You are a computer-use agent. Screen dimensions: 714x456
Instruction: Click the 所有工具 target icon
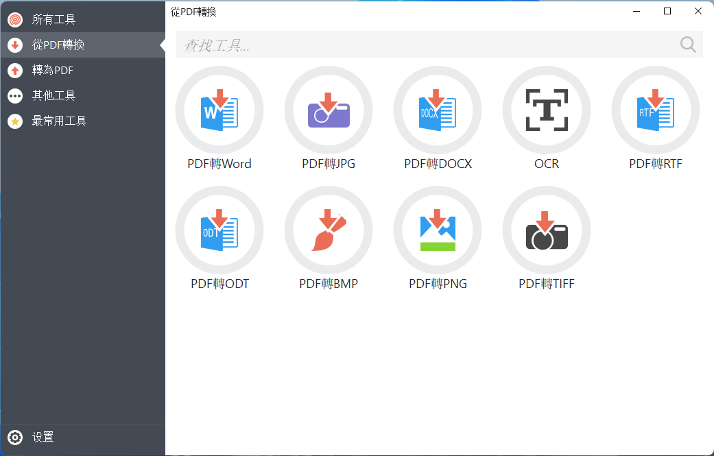click(x=14, y=20)
